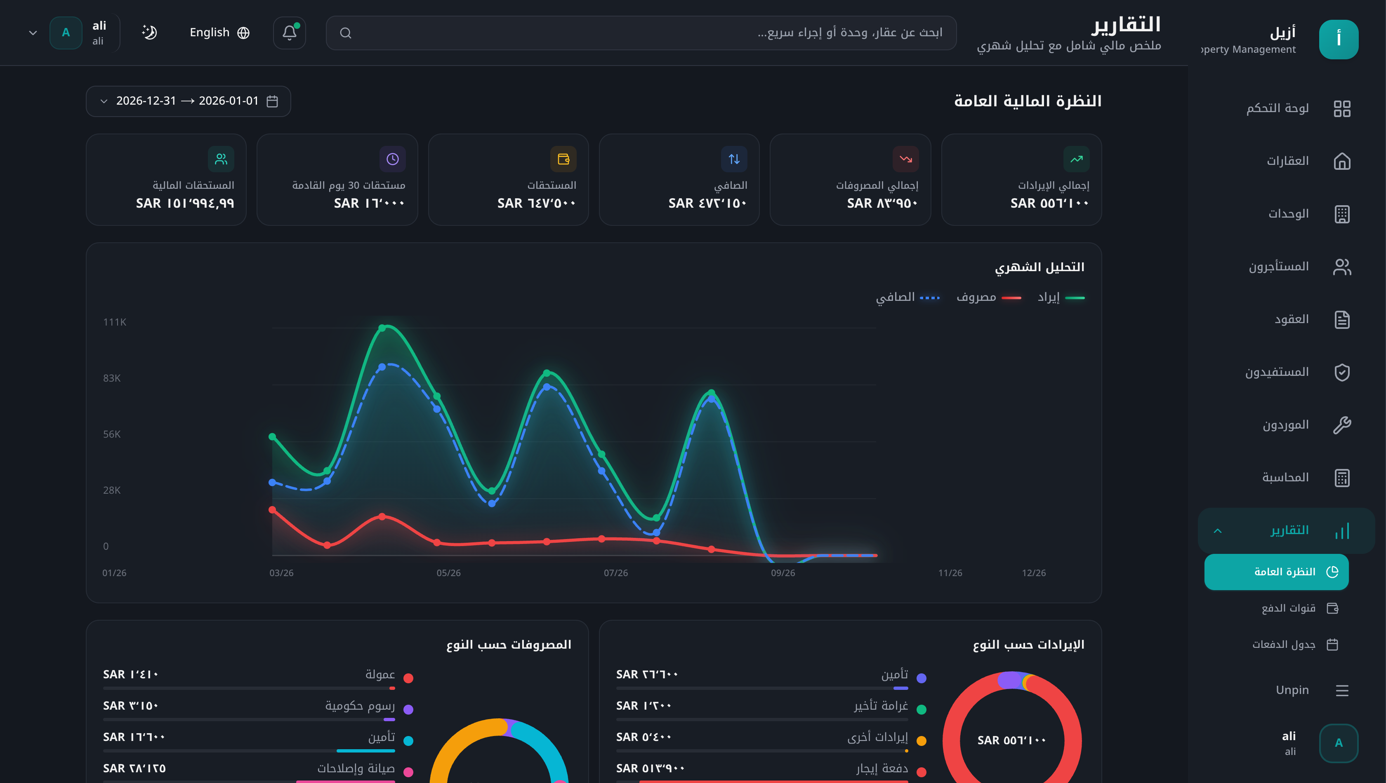Click the search magnifier icon
The image size is (1386, 783).
346,33
